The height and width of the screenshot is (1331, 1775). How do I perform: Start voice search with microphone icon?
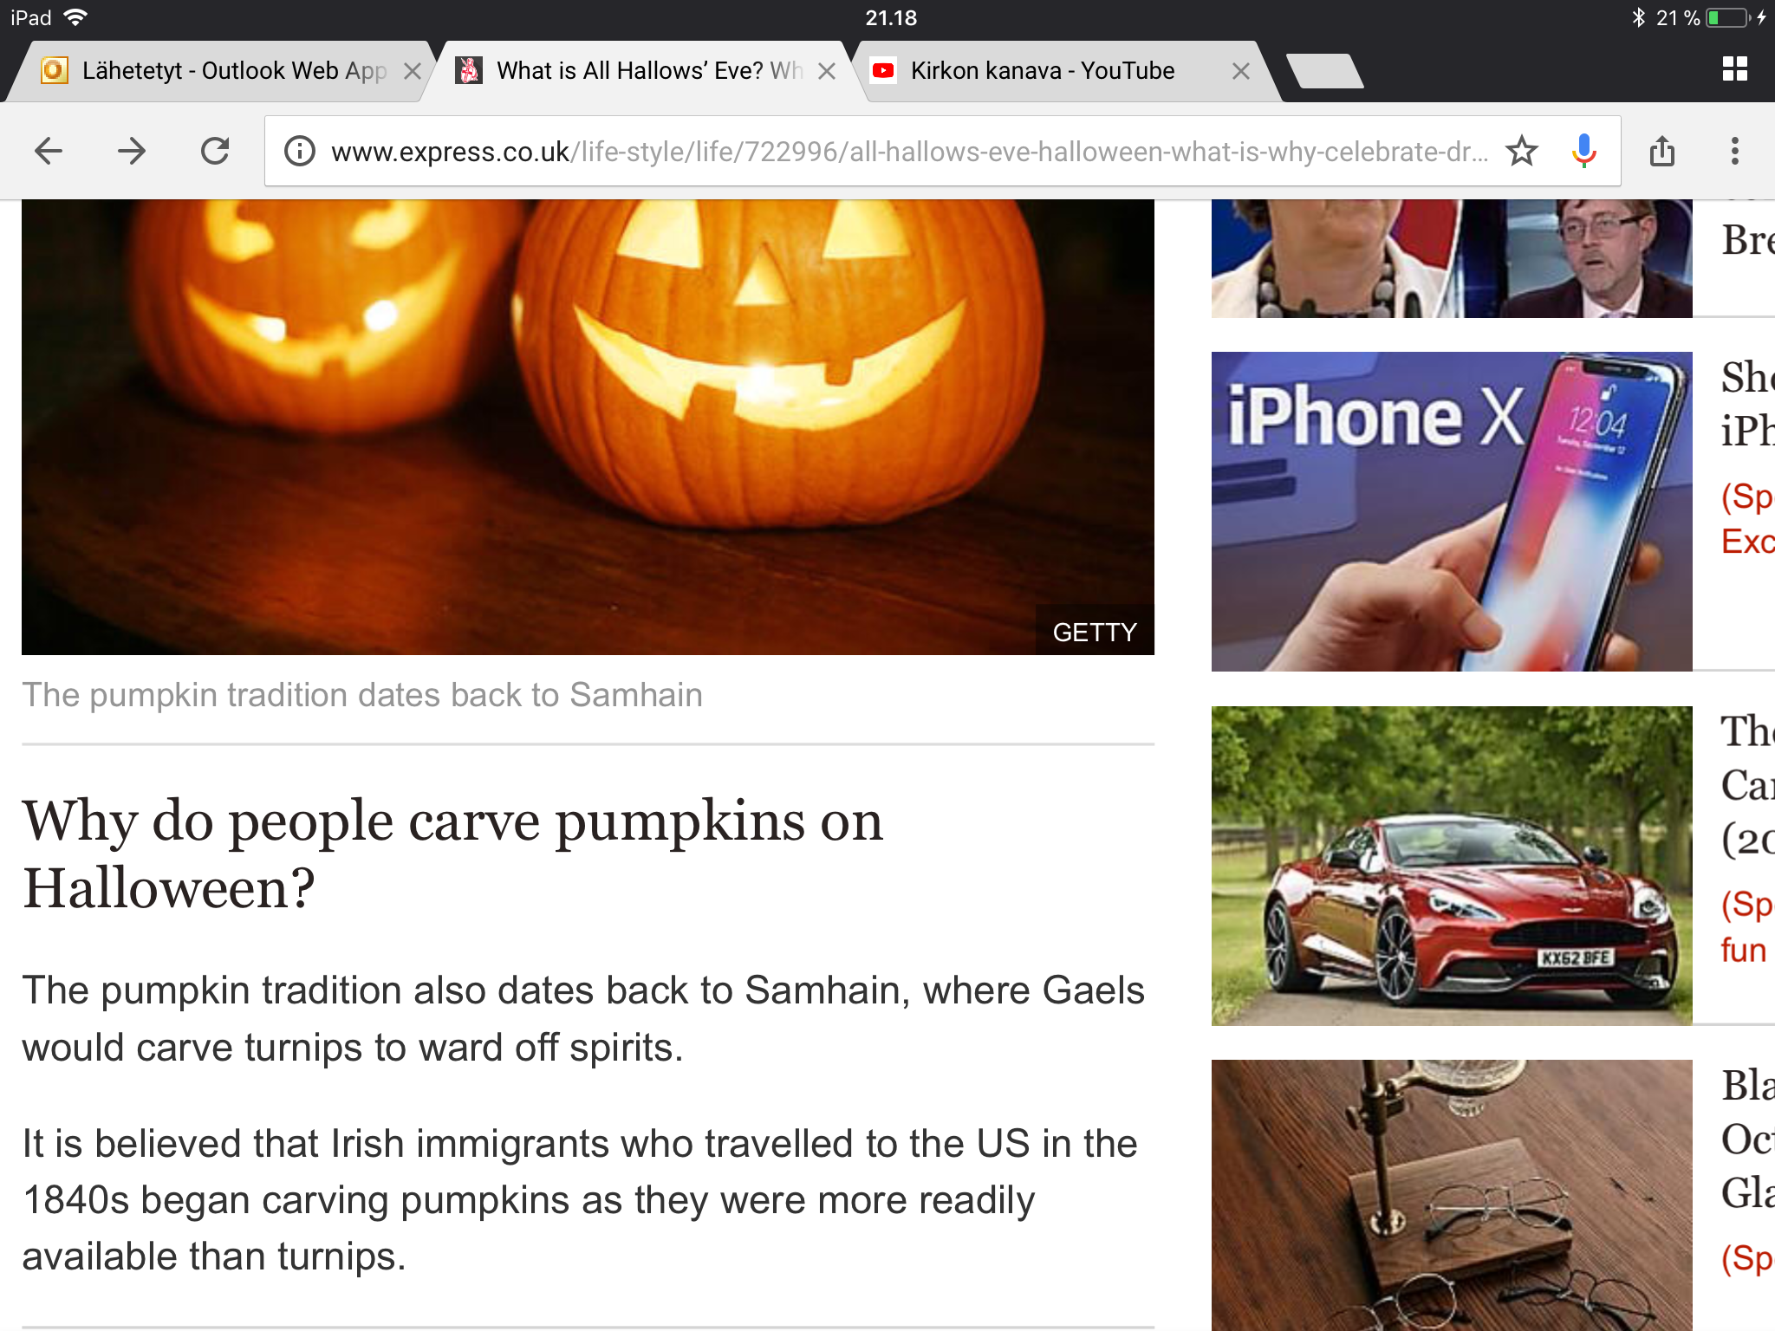(x=1583, y=152)
